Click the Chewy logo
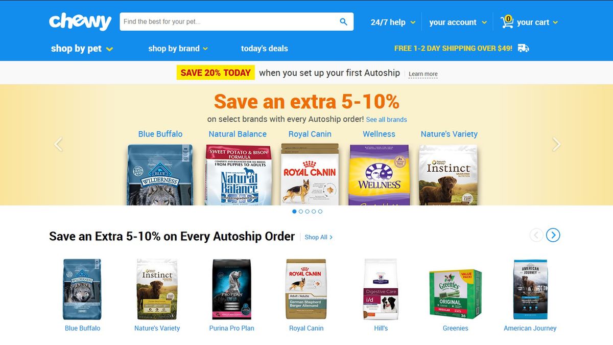Screen dimensions: 613x345 point(80,21)
